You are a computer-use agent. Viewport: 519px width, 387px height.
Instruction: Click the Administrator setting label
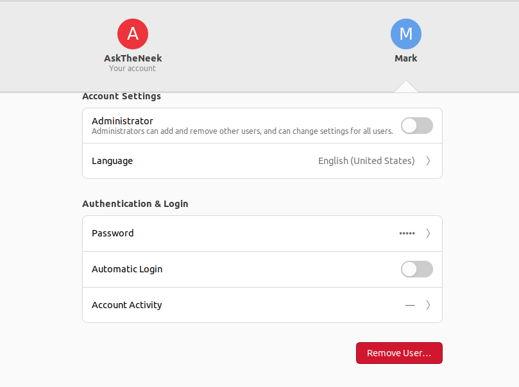click(x=123, y=120)
